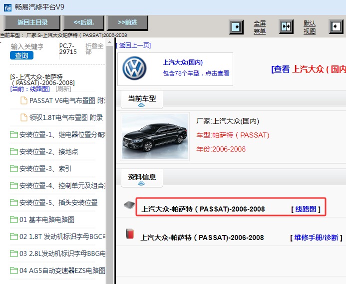Open the PASSAT V6电气布置图 document icon
The image size is (346, 284).
[24, 100]
